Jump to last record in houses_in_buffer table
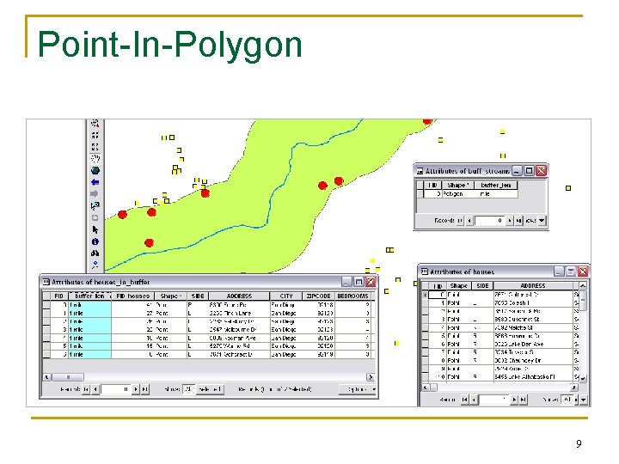 (x=145, y=389)
